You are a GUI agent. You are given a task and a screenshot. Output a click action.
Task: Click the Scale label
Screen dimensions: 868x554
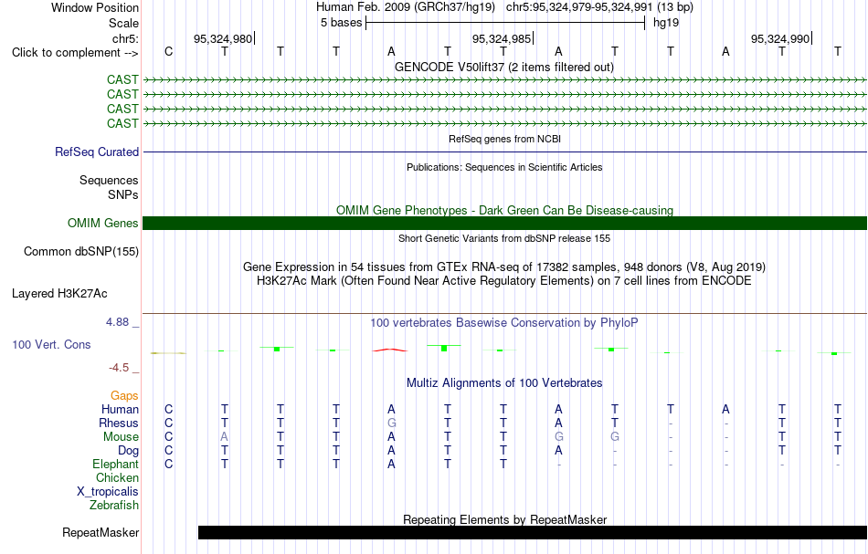[124, 24]
